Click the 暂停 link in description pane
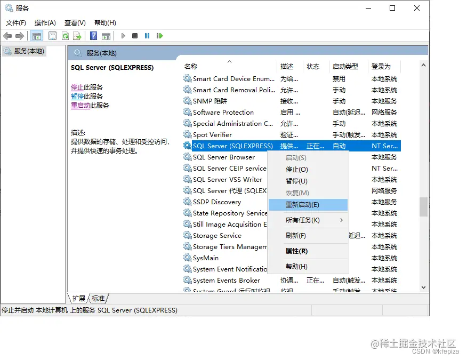The height and width of the screenshot is (360, 467). (x=77, y=96)
